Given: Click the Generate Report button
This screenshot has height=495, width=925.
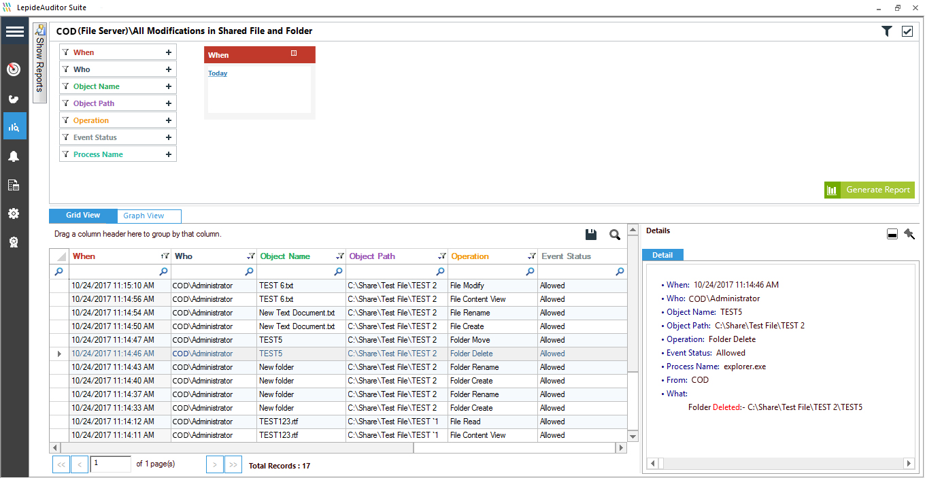Looking at the screenshot, I should pos(869,190).
